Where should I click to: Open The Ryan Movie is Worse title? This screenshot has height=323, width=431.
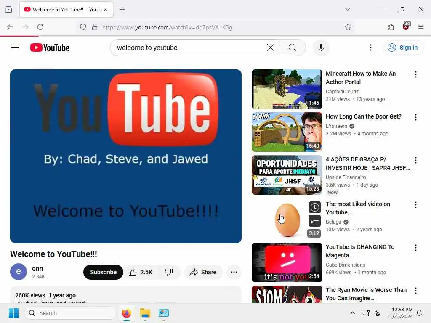point(366,294)
